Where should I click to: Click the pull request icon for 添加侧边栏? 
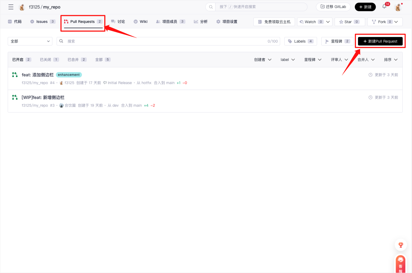(15, 75)
